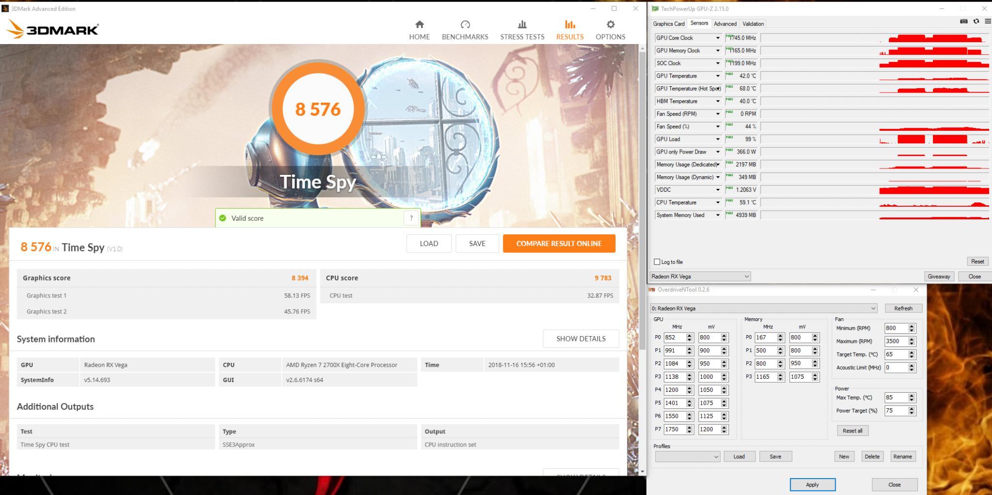Click SAVE in the 3DMark results
Screen dimensions: 992x495
477,244
